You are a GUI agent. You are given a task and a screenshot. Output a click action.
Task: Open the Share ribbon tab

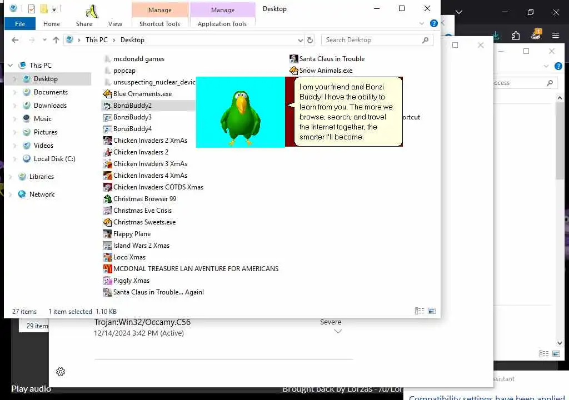[84, 24]
